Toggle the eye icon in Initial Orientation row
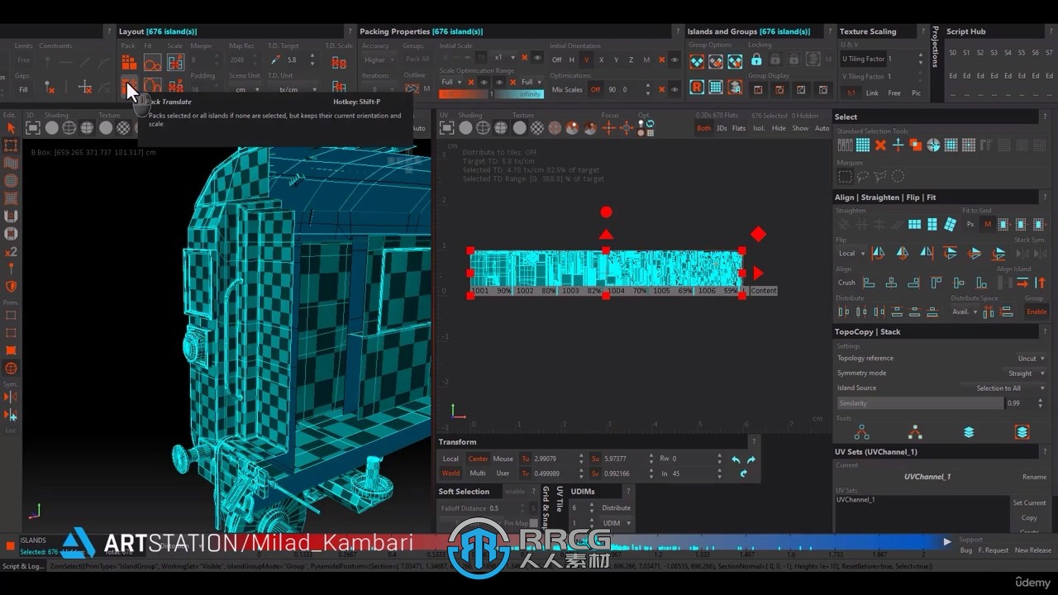 tap(675, 59)
